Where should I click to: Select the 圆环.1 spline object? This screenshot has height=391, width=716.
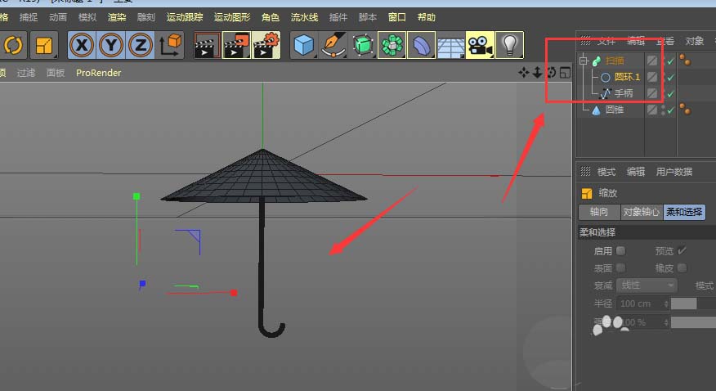[627, 77]
